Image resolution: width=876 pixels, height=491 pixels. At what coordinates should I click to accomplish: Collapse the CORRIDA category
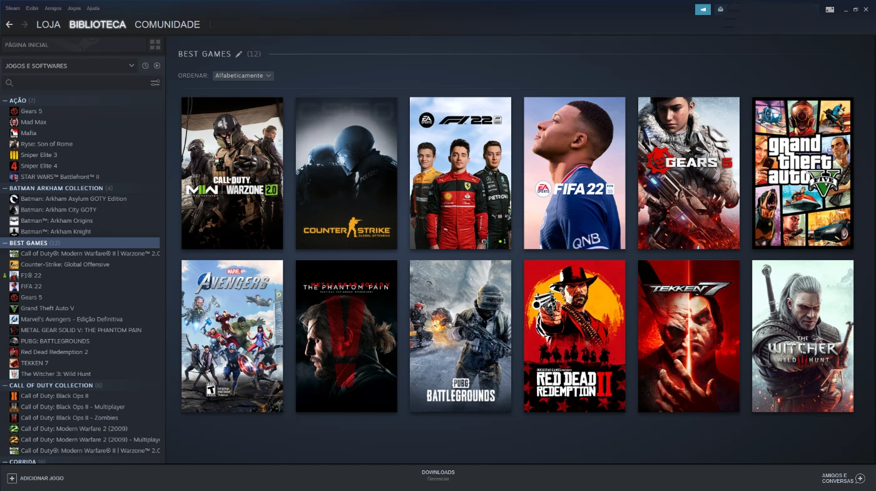5,462
